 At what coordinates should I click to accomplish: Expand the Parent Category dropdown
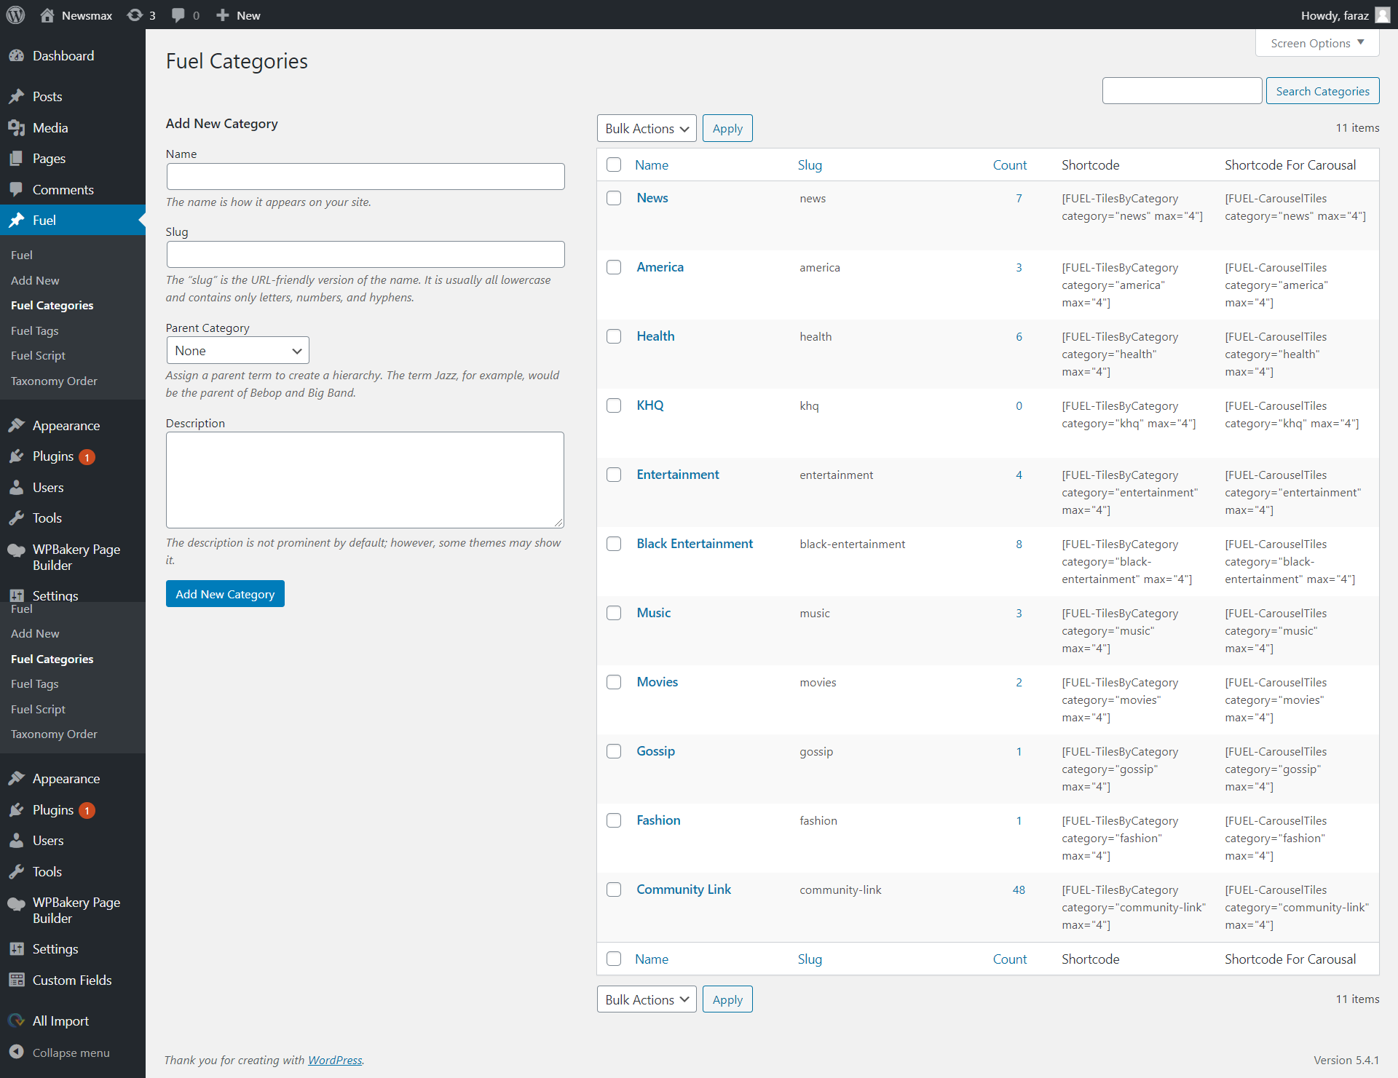(237, 350)
